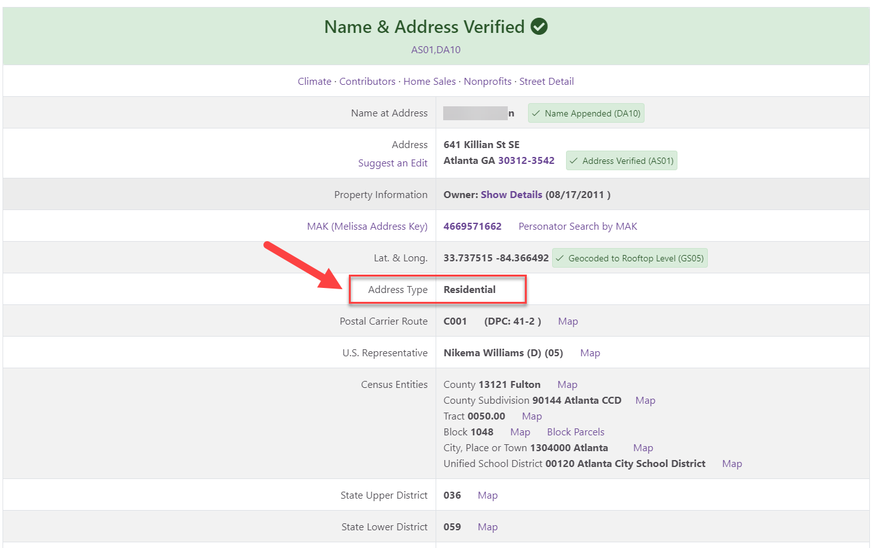The height and width of the screenshot is (548, 875).
Task: Open the Nonprofits lookup
Action: click(488, 81)
